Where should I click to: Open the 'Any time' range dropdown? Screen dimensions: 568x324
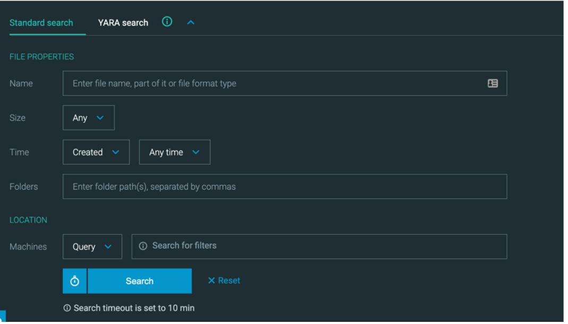174,152
